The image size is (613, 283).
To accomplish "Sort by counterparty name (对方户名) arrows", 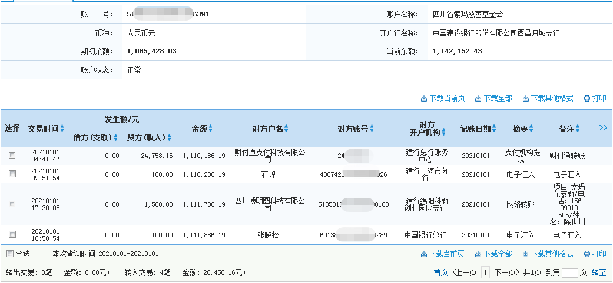I will 286,129.
